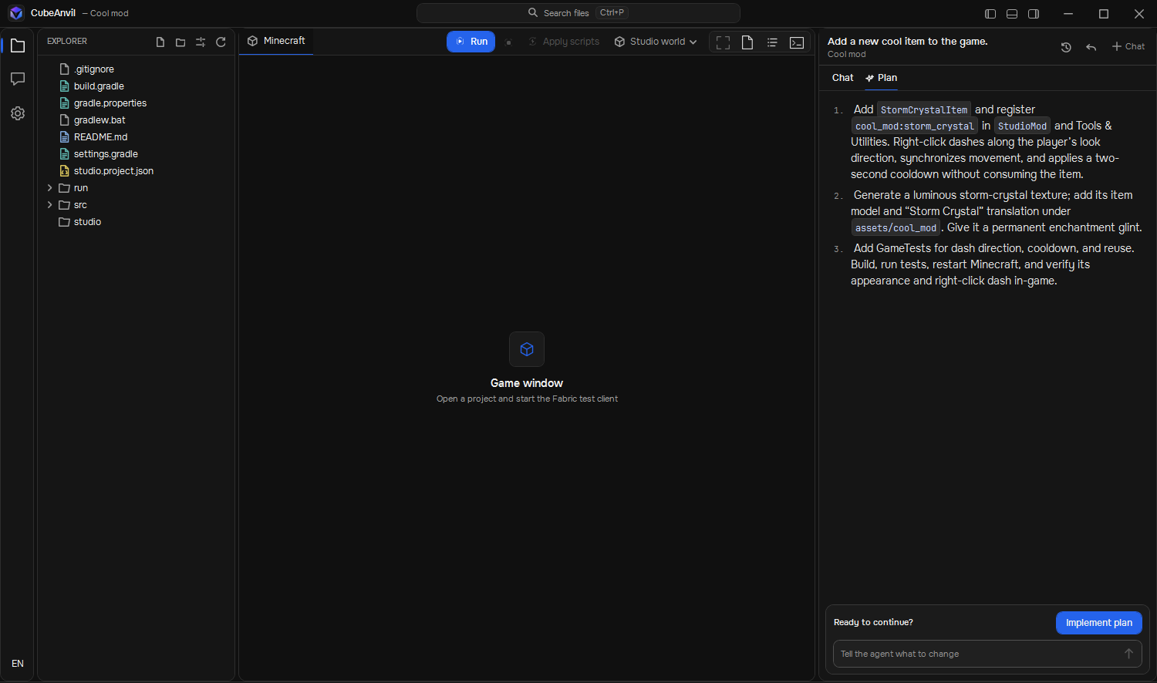Open the Explorer sidebar icon
This screenshot has width=1157, height=683.
[x=18, y=46]
